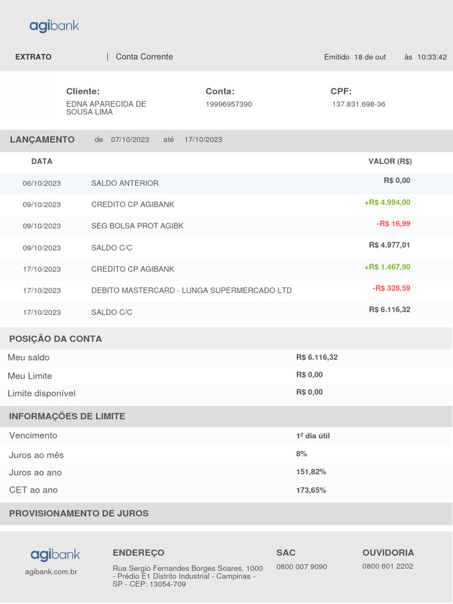Select the OUVIDORIA heading

pos(388,553)
